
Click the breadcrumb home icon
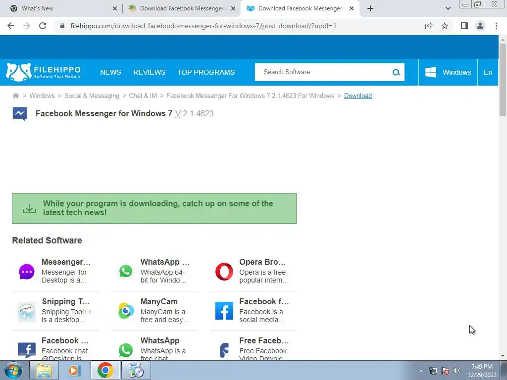click(x=15, y=95)
